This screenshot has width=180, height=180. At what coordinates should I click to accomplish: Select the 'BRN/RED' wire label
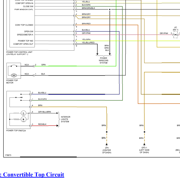coord(86,24)
